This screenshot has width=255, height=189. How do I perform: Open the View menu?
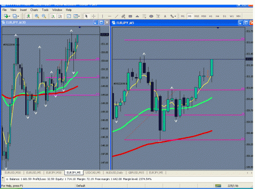tap(13, 10)
